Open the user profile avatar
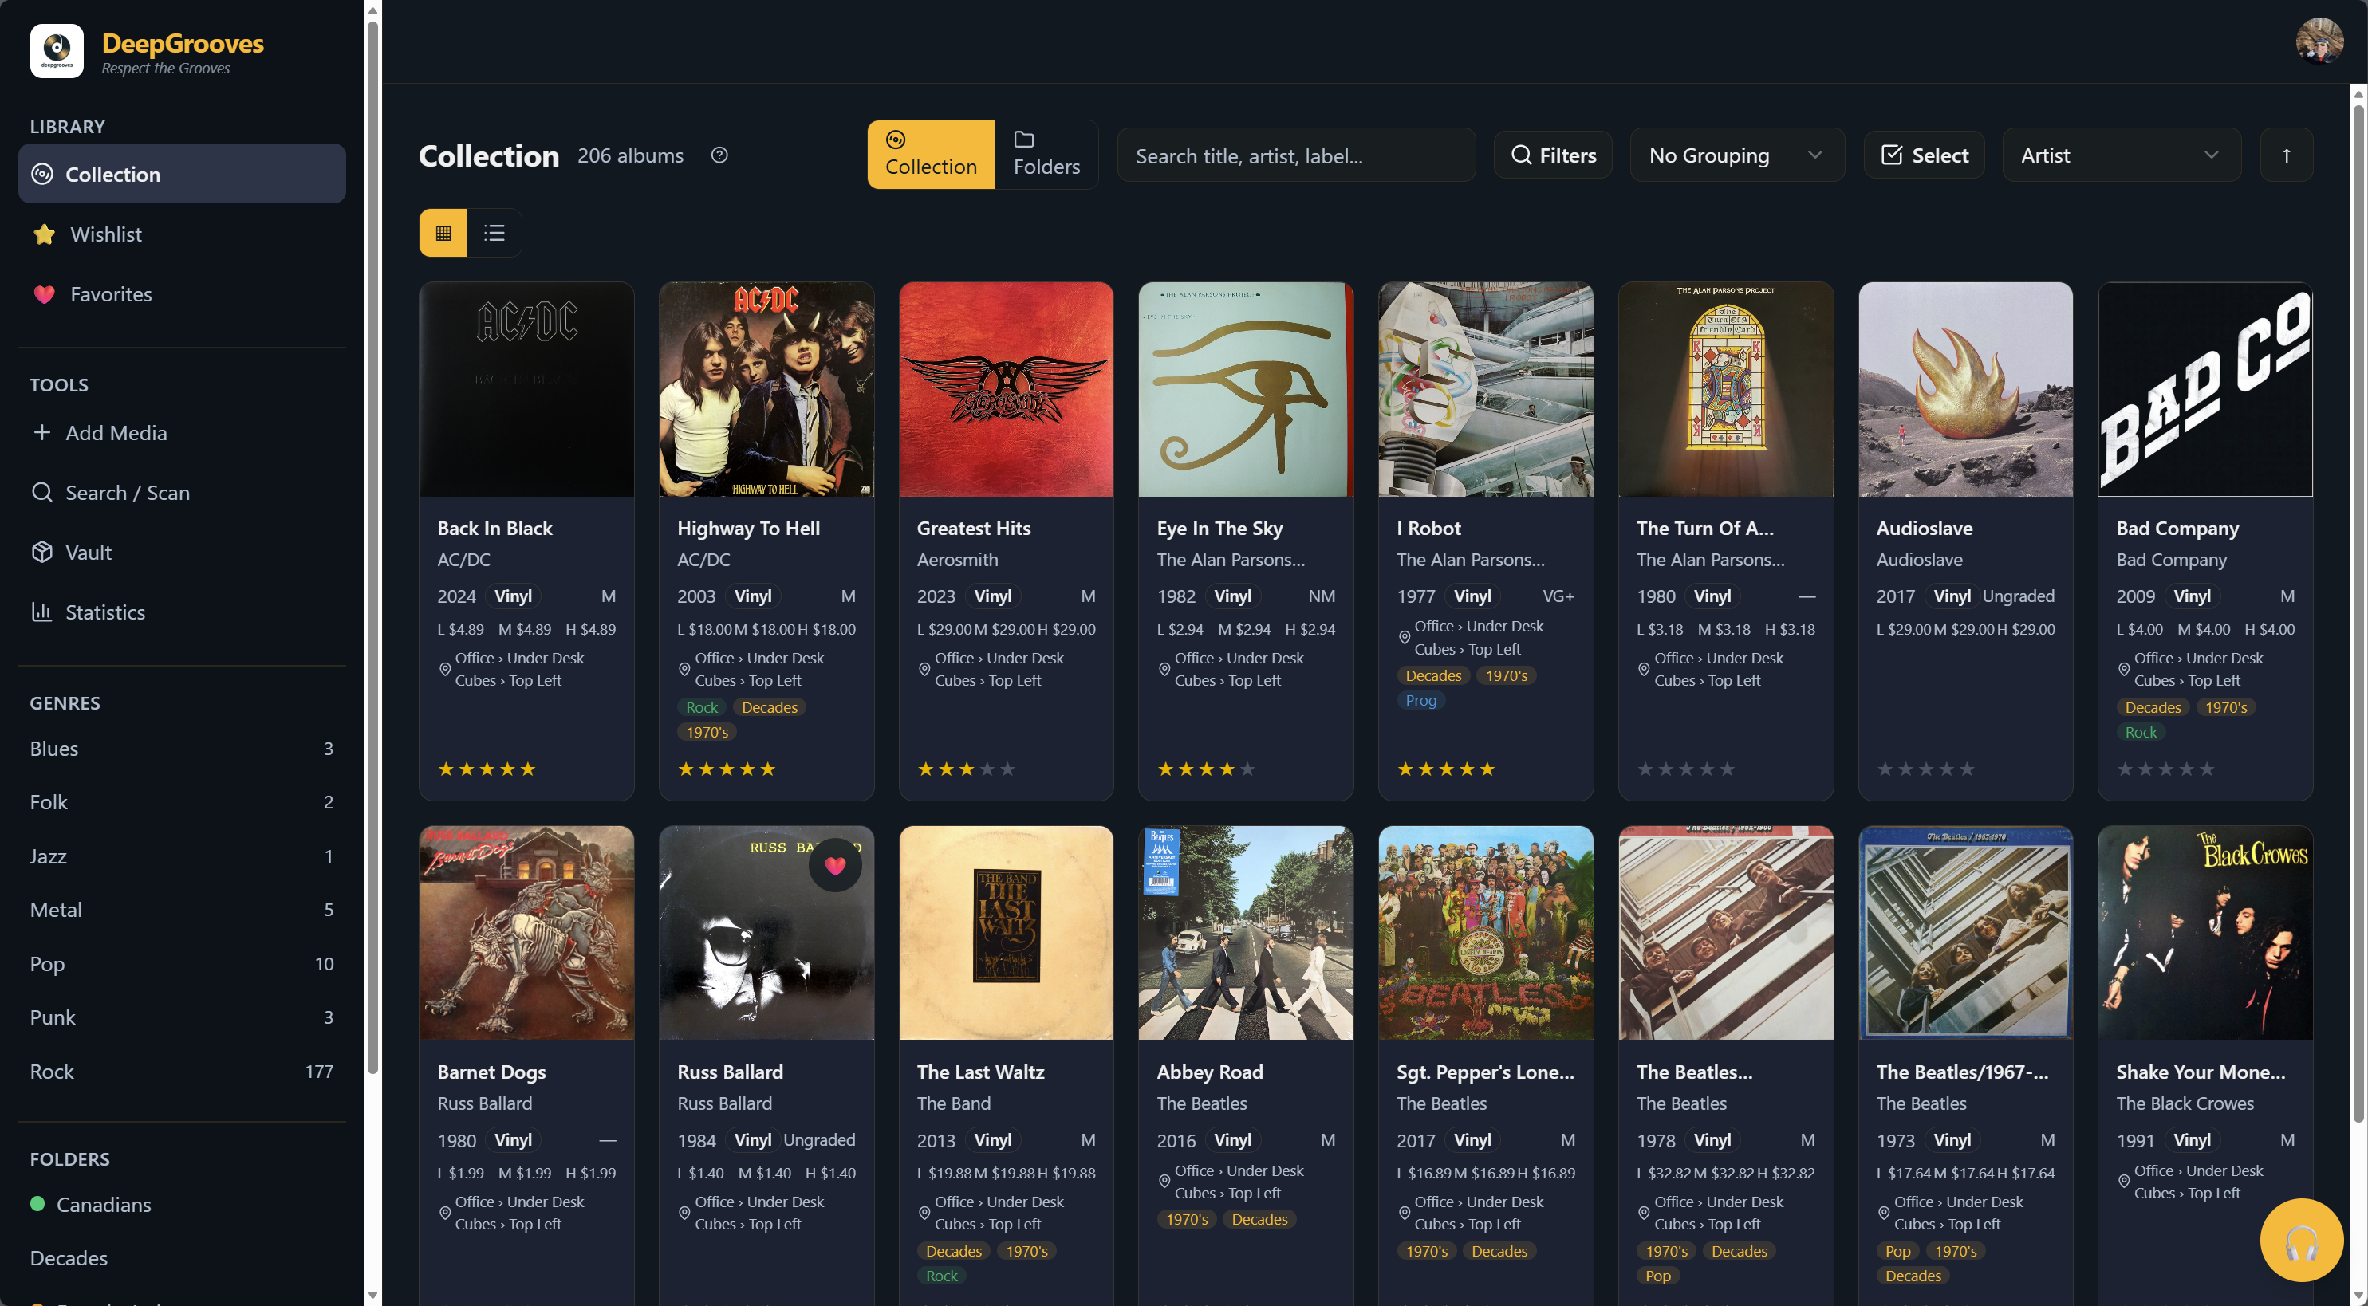The image size is (2368, 1306). (2319, 40)
